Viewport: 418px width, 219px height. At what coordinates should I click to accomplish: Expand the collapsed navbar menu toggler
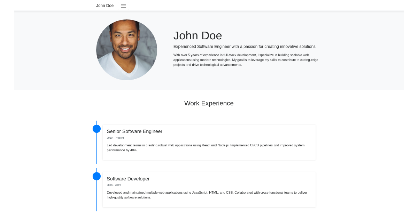[x=123, y=6]
